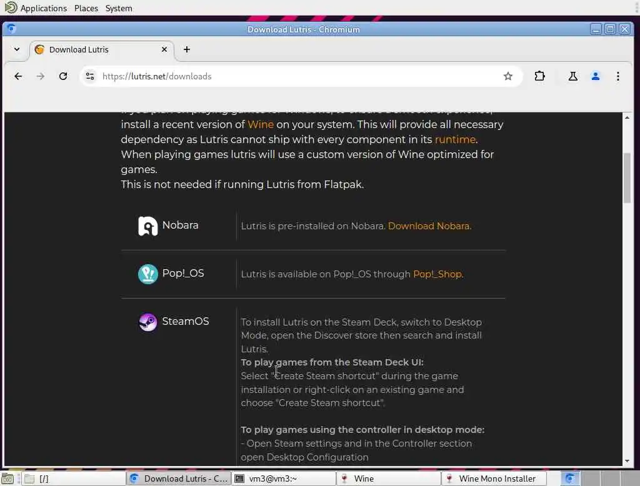Open the Extensions puzzle icon
640x486 pixels.
click(x=539, y=76)
